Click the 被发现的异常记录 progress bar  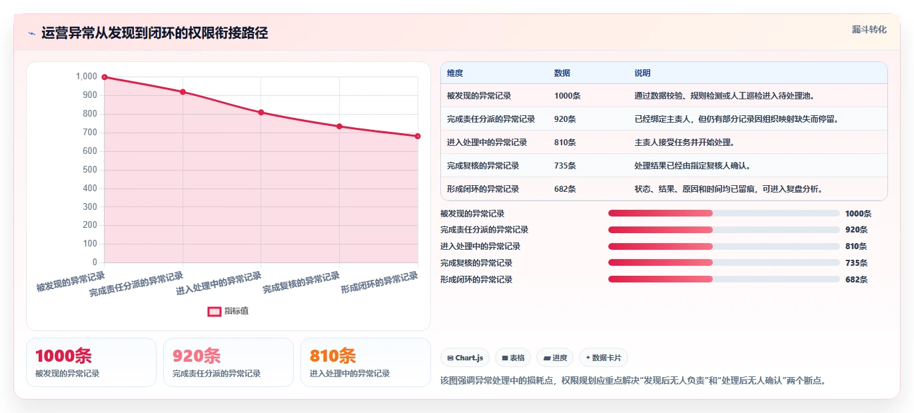point(724,213)
